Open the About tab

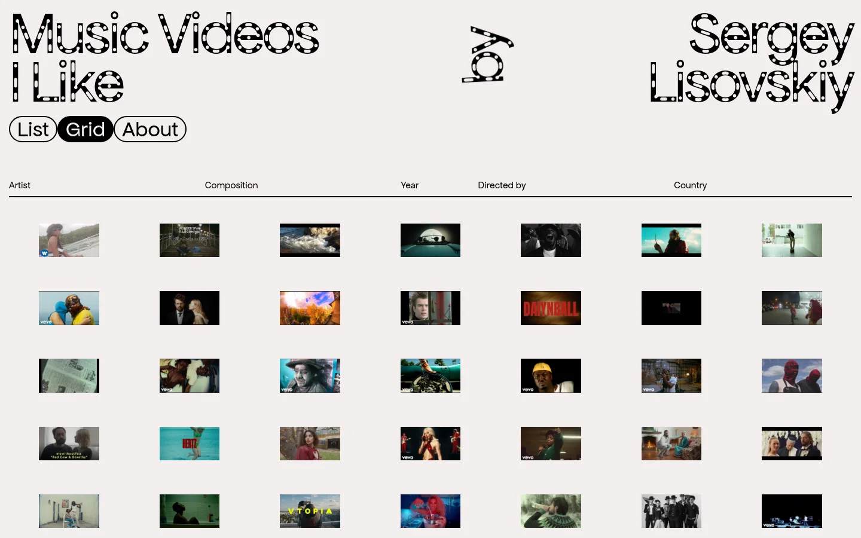click(150, 129)
